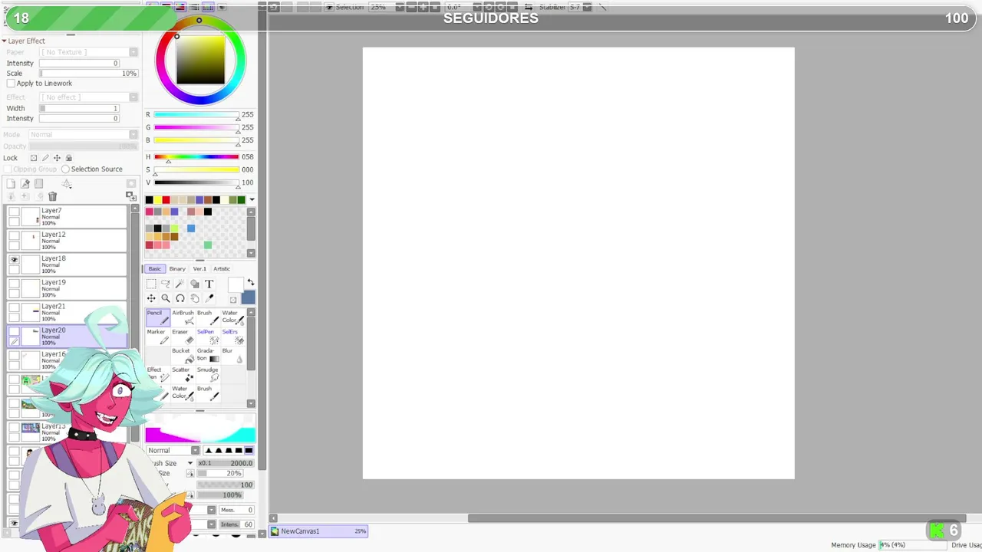This screenshot has height=552, width=982.
Task: Show Layer21 via its visibility box
Action: pos(14,307)
